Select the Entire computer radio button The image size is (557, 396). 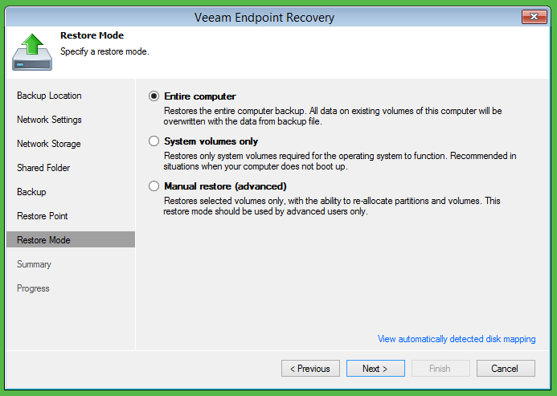(154, 96)
